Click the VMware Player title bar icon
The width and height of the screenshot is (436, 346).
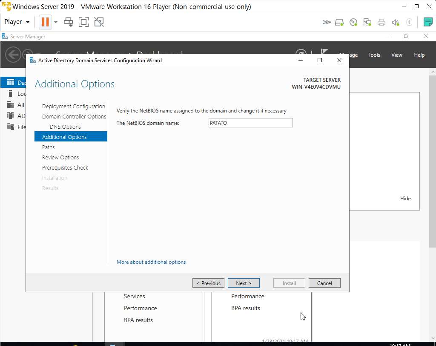6,6
